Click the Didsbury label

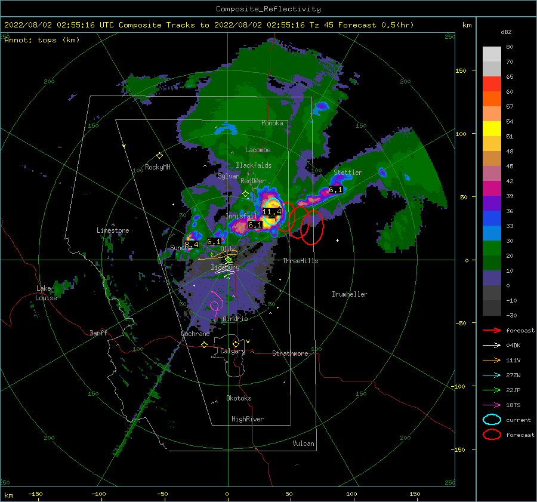(225, 267)
